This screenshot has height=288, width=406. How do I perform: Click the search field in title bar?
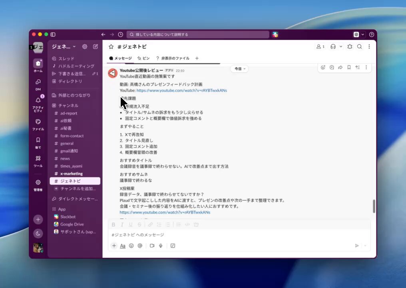click(x=198, y=34)
